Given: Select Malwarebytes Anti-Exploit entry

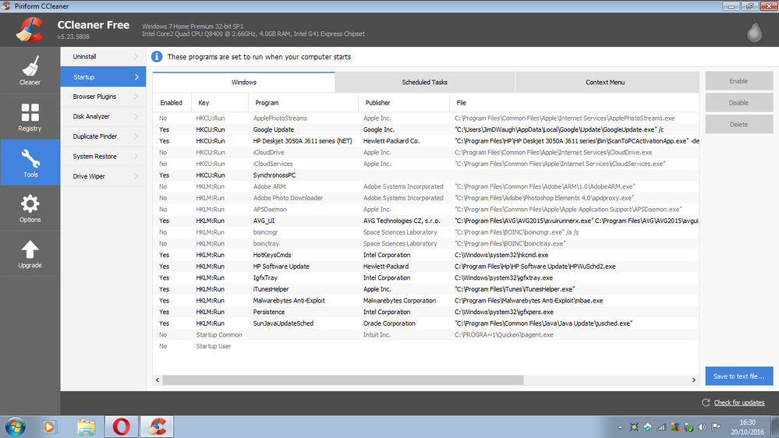Looking at the screenshot, I should [x=426, y=301].
